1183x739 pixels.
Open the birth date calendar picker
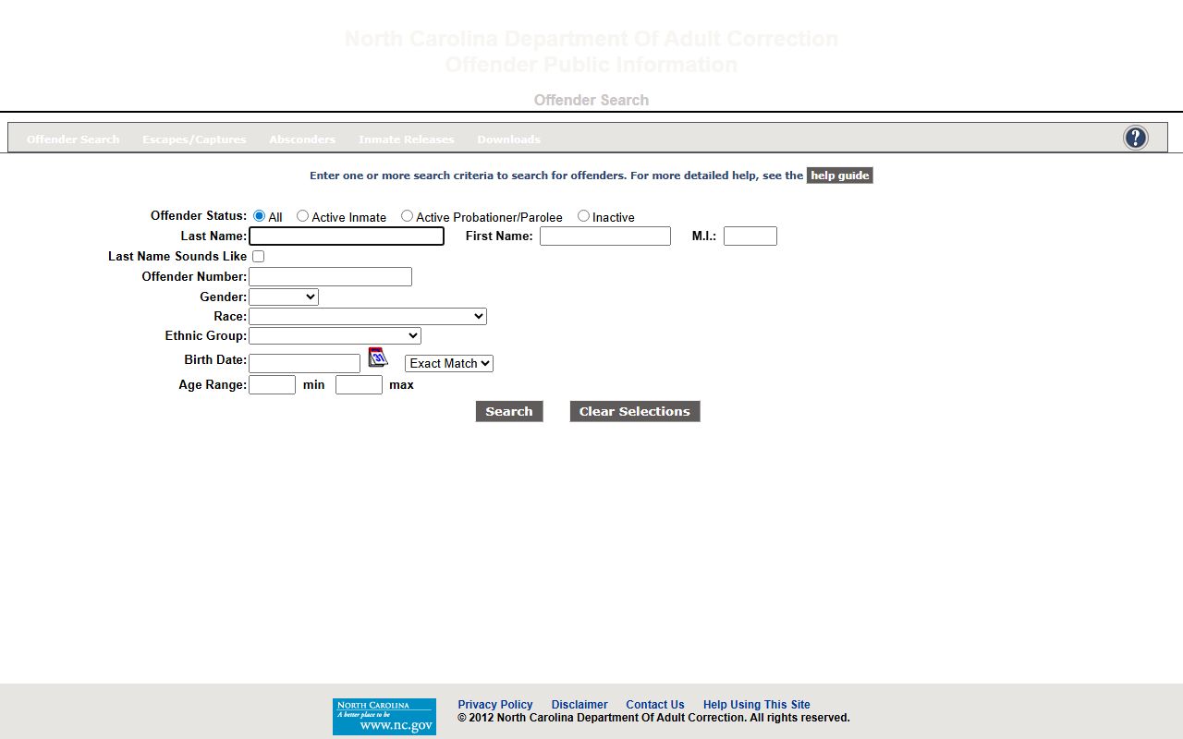[x=378, y=357]
